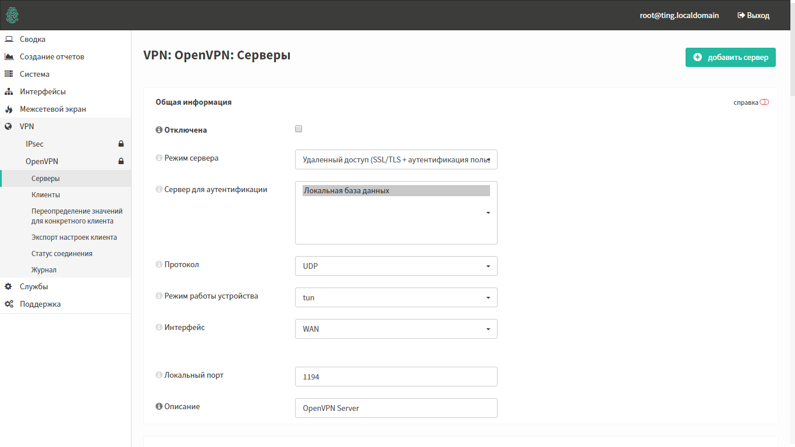Click the добавить сервер button
Image resolution: width=795 pixels, height=447 pixels.
730,58
